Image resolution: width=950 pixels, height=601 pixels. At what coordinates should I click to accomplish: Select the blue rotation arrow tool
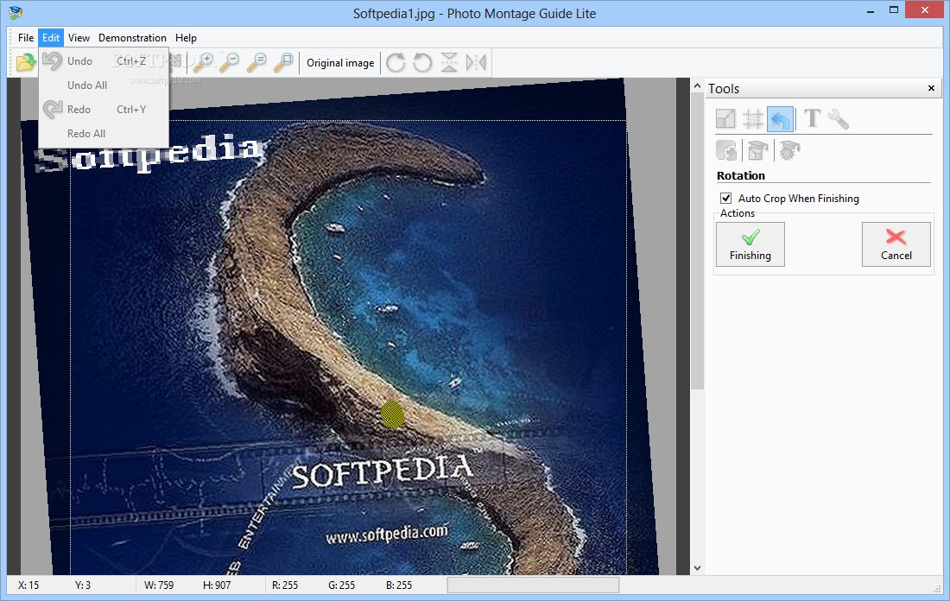tap(781, 119)
